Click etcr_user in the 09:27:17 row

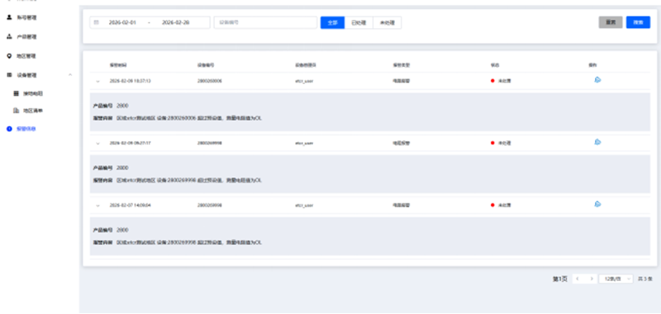(x=304, y=143)
